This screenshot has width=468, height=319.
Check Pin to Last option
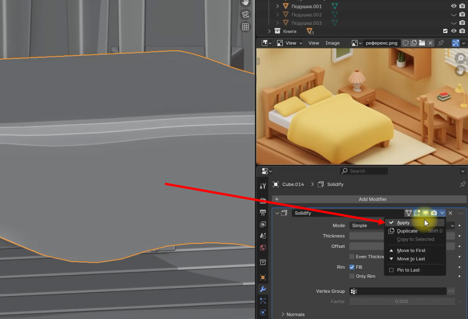pyautogui.click(x=391, y=270)
